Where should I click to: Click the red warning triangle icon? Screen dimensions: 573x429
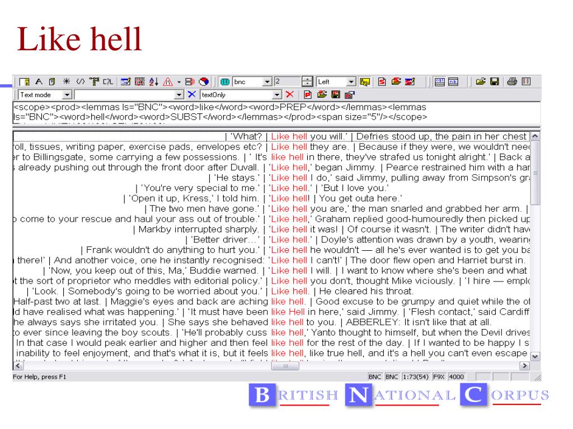point(168,82)
